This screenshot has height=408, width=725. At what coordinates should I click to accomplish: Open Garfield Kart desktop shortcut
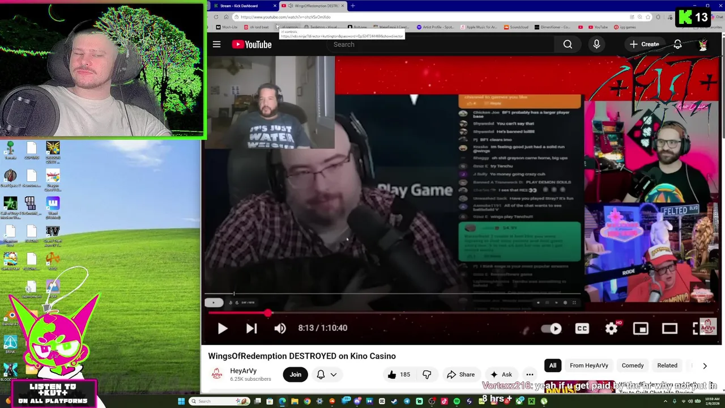click(x=10, y=261)
